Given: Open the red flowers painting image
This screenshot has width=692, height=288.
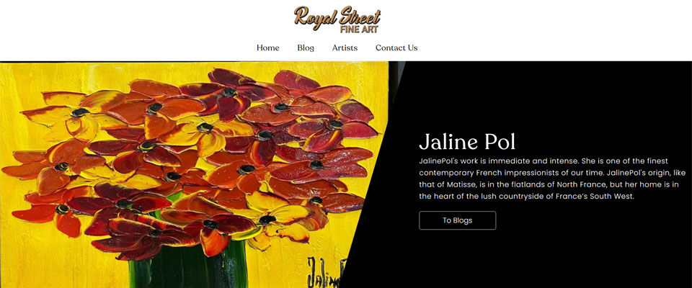Looking at the screenshot, I should (194, 175).
